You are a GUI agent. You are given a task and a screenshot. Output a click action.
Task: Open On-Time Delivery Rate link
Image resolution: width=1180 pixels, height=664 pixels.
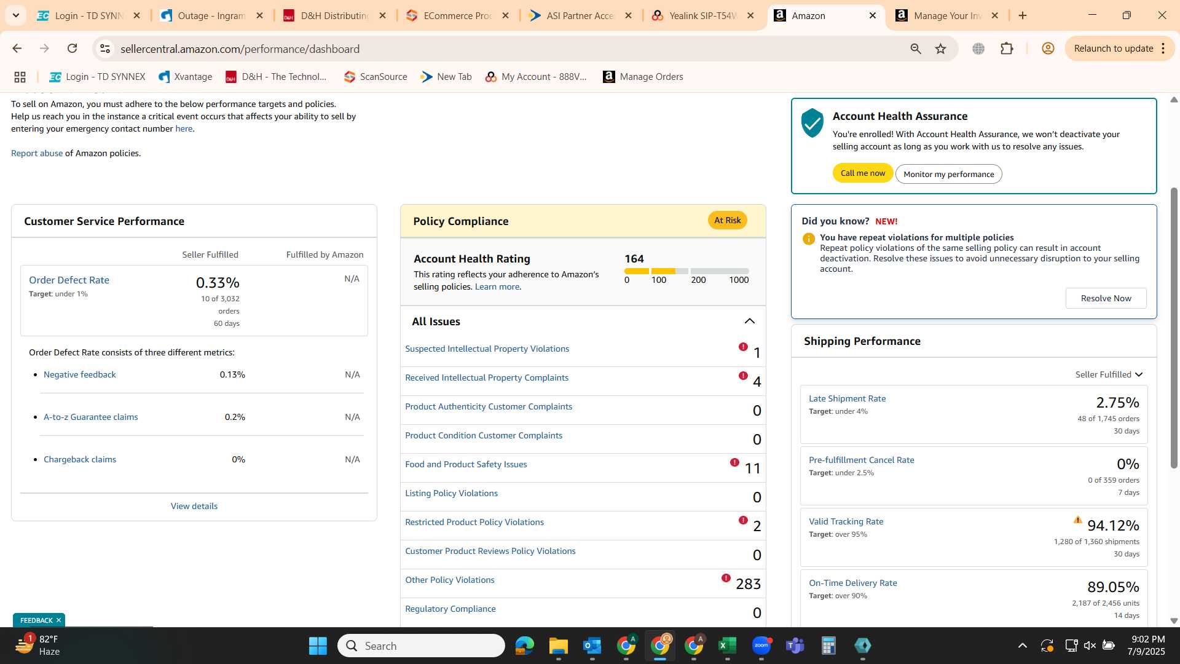[852, 583]
